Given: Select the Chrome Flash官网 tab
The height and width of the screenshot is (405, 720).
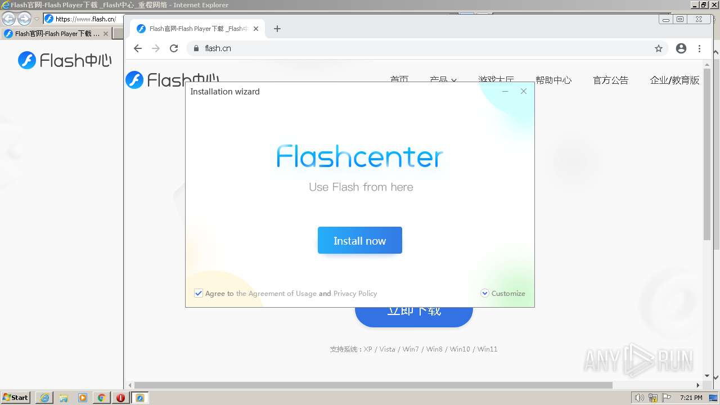Looking at the screenshot, I should coord(197,29).
